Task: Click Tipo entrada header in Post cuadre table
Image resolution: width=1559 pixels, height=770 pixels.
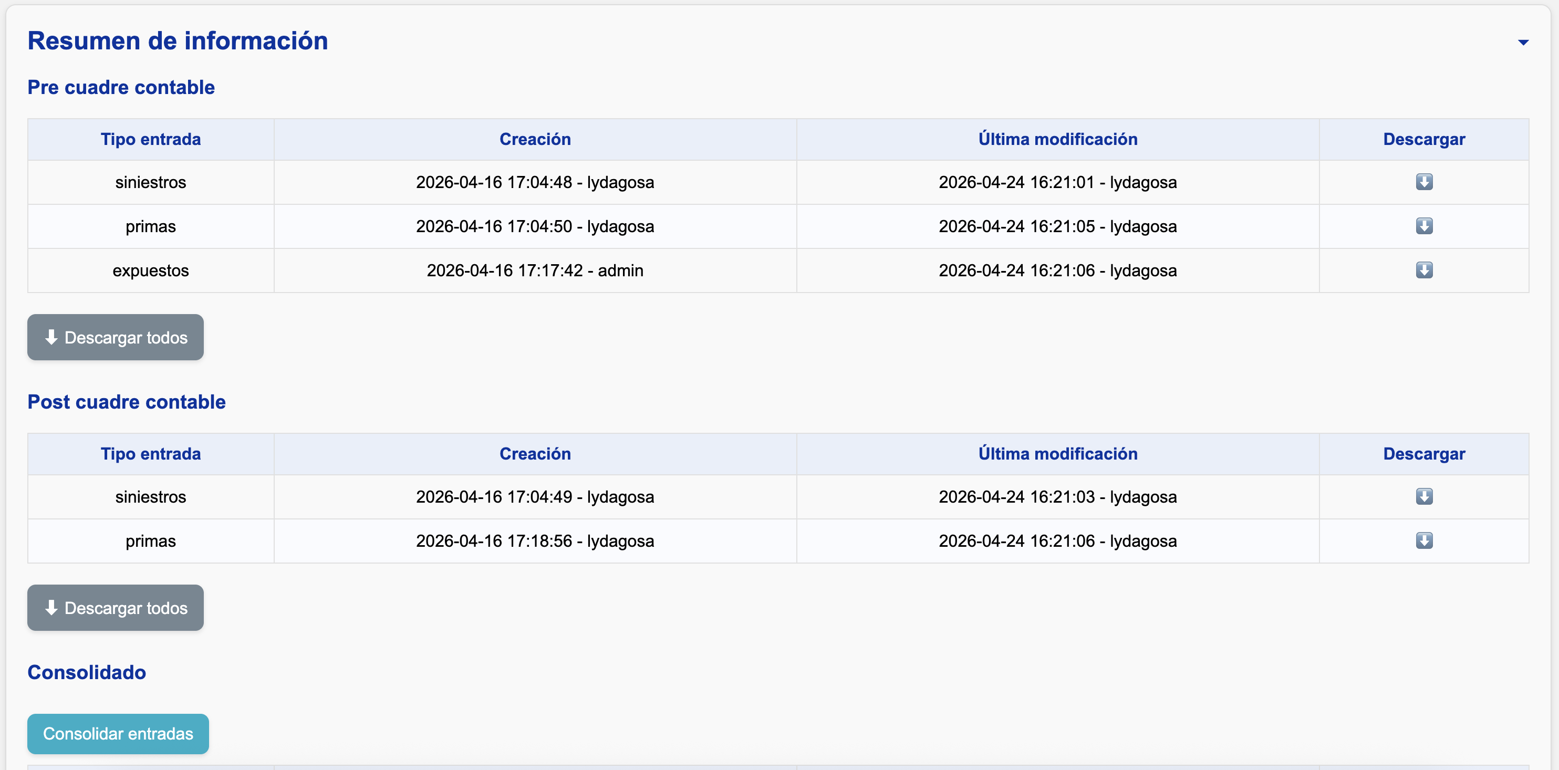Action: click(151, 454)
